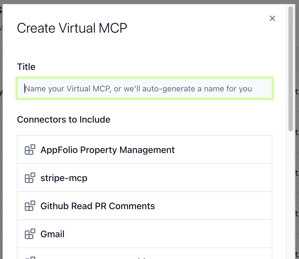Click the Connectors to Include label

(64, 119)
